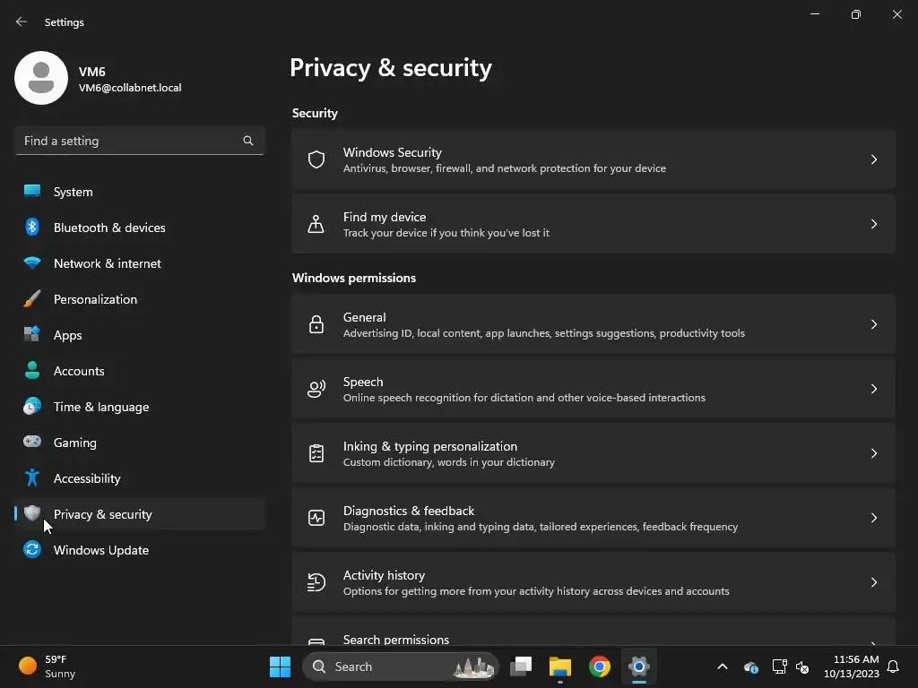Open the Windows Start button
The image size is (918, 688).
tap(280, 666)
